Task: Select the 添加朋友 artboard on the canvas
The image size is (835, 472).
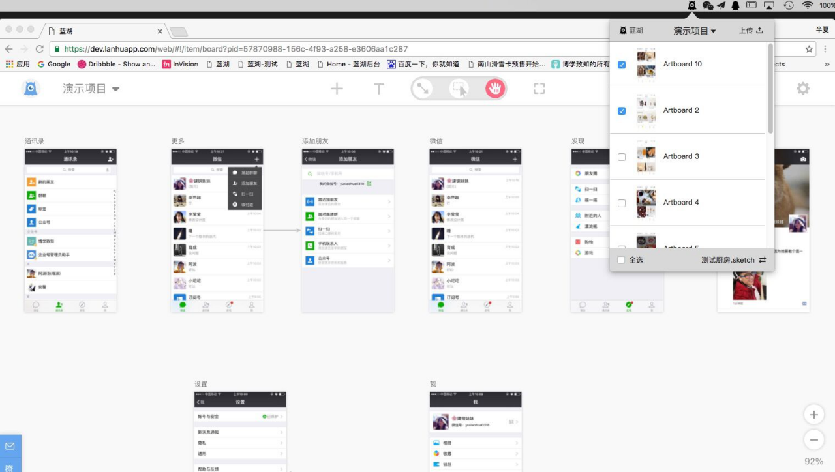Action: [348, 230]
